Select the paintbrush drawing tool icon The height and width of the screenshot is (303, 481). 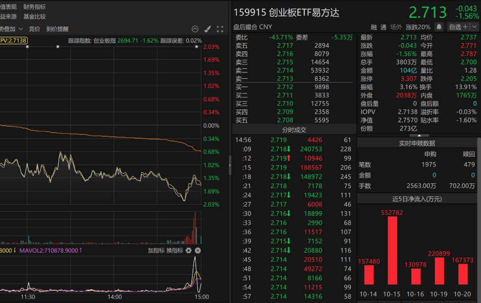click(208, 29)
